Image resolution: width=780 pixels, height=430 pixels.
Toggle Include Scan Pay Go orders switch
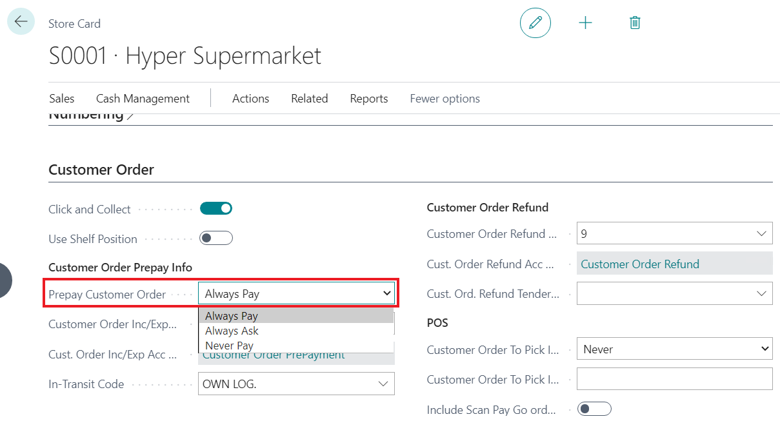click(x=594, y=409)
